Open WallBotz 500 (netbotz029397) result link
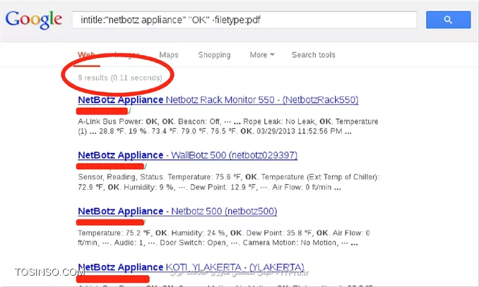479x287 pixels. tap(187, 155)
